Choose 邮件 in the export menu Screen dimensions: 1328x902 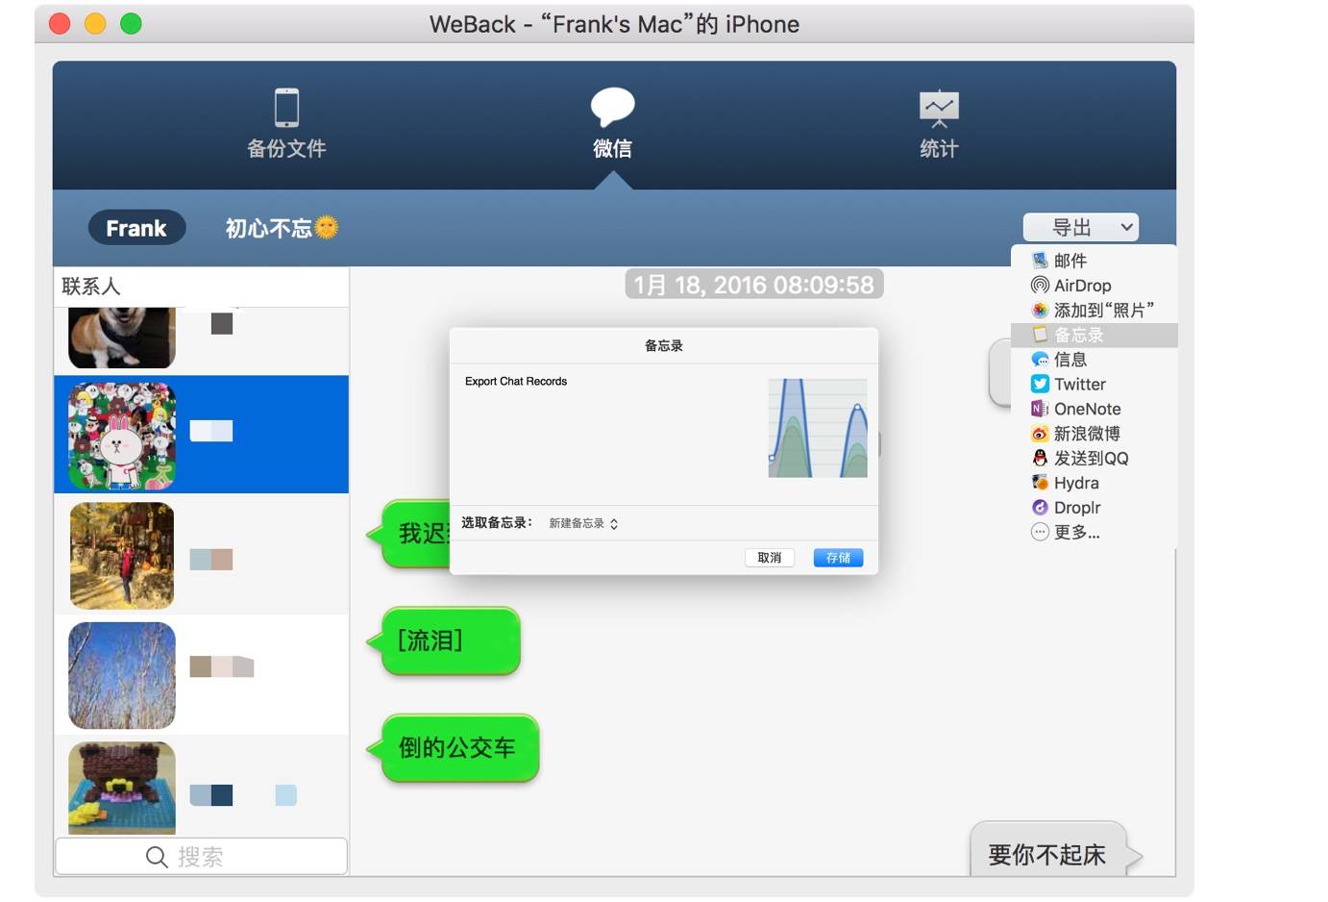(1094, 261)
